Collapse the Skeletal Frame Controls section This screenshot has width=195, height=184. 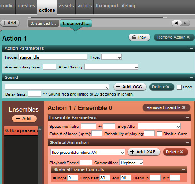pos(184,169)
